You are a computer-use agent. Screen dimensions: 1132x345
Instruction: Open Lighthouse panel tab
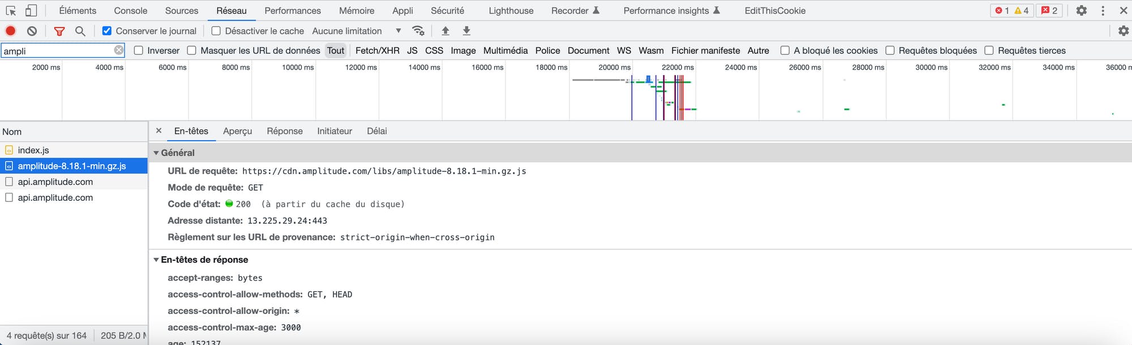pos(511,11)
